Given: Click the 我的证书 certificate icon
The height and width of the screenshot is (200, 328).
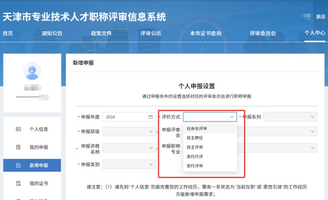Looking at the screenshot, I should pos(18,183).
